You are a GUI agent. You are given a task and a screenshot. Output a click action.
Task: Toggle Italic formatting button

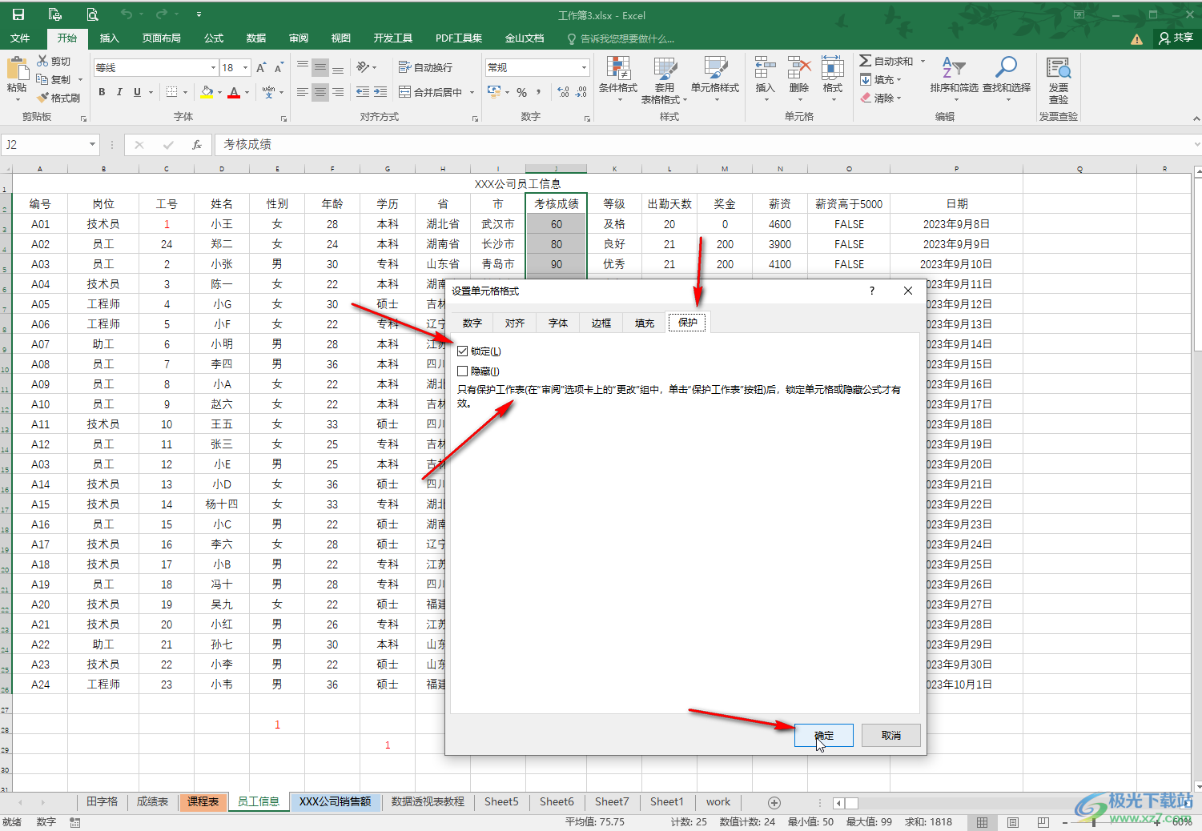pyautogui.click(x=119, y=92)
